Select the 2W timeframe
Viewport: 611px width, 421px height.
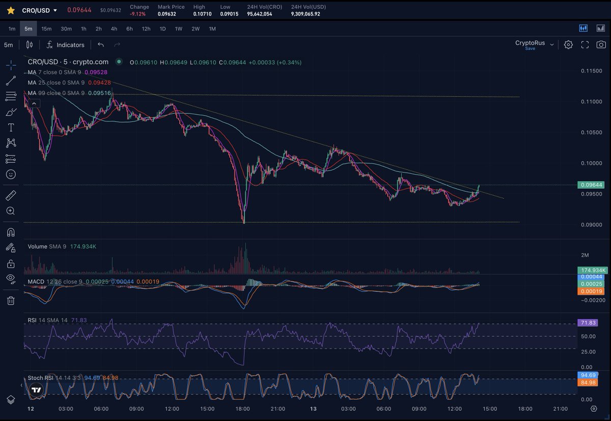coord(196,29)
